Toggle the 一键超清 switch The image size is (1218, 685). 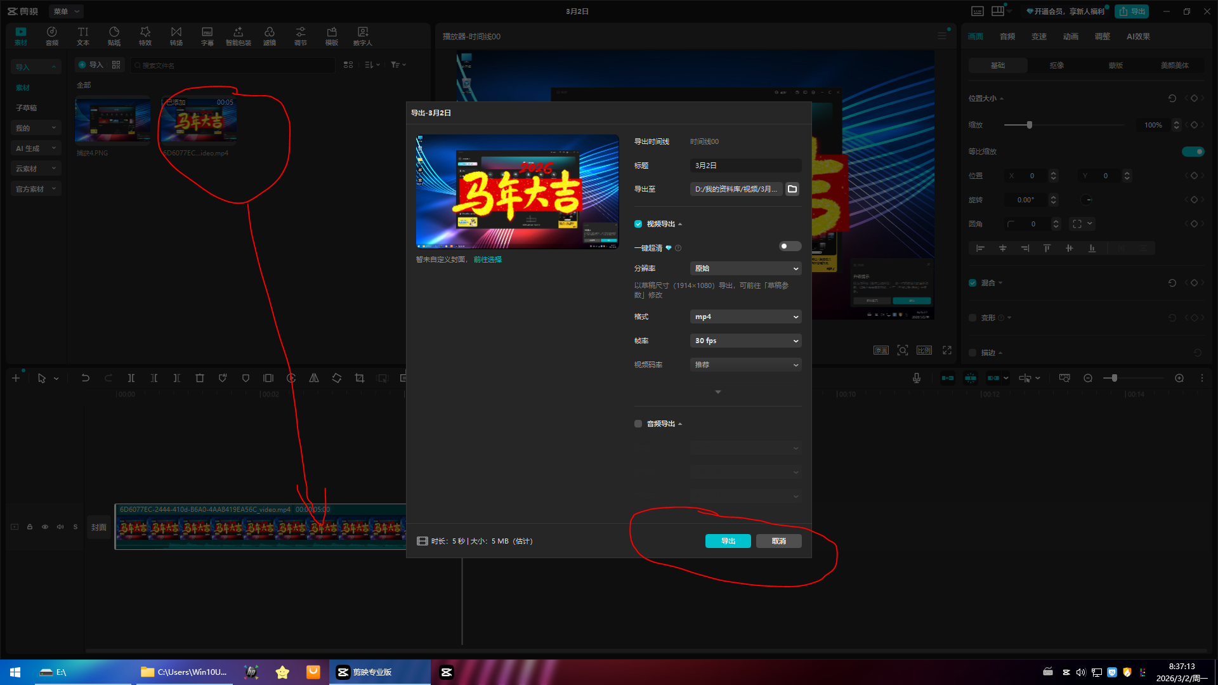coord(790,247)
